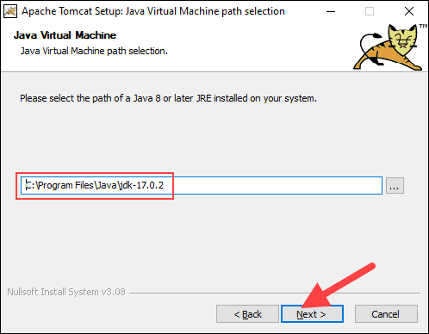Click the disabled maximize window button
This screenshot has width=429, height=334.
[x=370, y=11]
